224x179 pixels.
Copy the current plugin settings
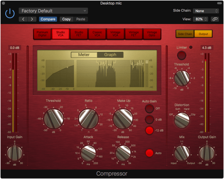click(x=66, y=19)
